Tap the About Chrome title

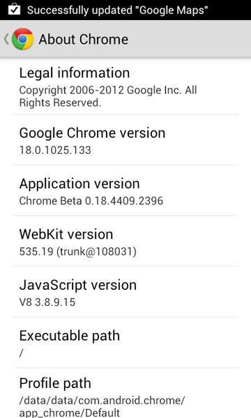click(84, 40)
